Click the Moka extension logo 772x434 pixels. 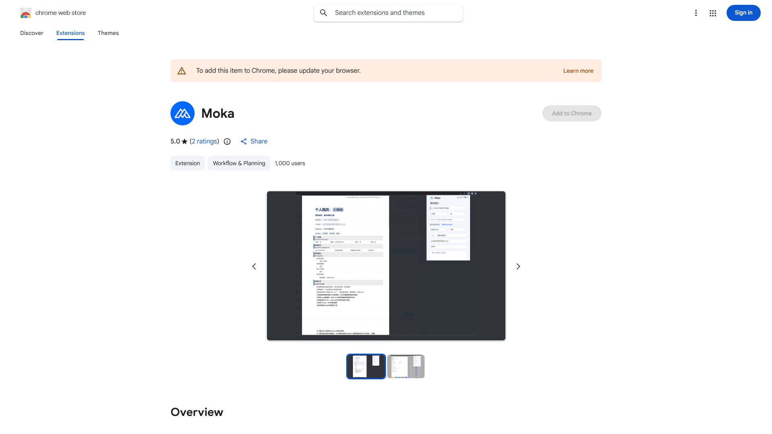[x=183, y=113]
